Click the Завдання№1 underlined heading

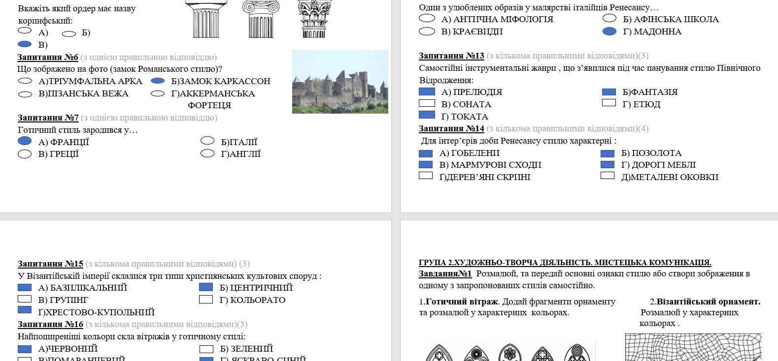[x=445, y=273]
